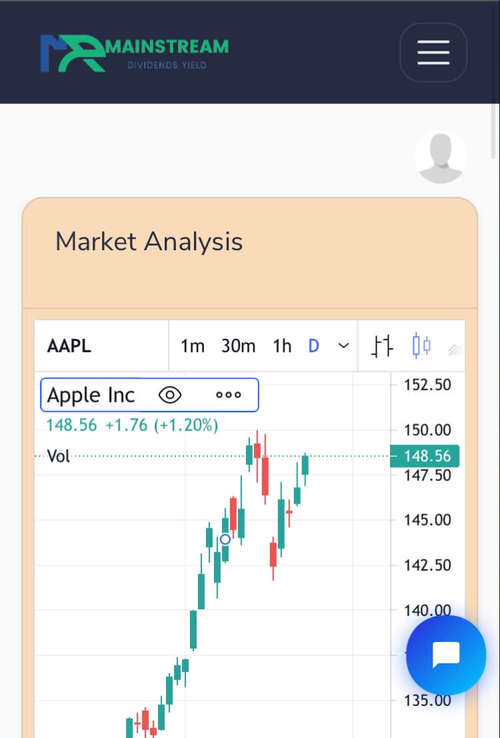Switch chart to 30m interval
Screen dimensions: 500x738
(238, 346)
